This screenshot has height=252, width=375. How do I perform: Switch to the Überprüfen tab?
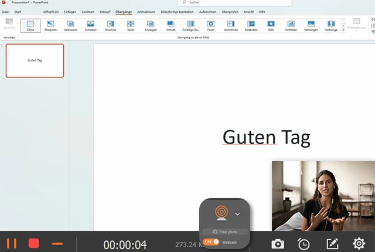(230, 12)
